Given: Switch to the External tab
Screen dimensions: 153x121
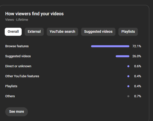Looking at the screenshot, I should point(34,32).
